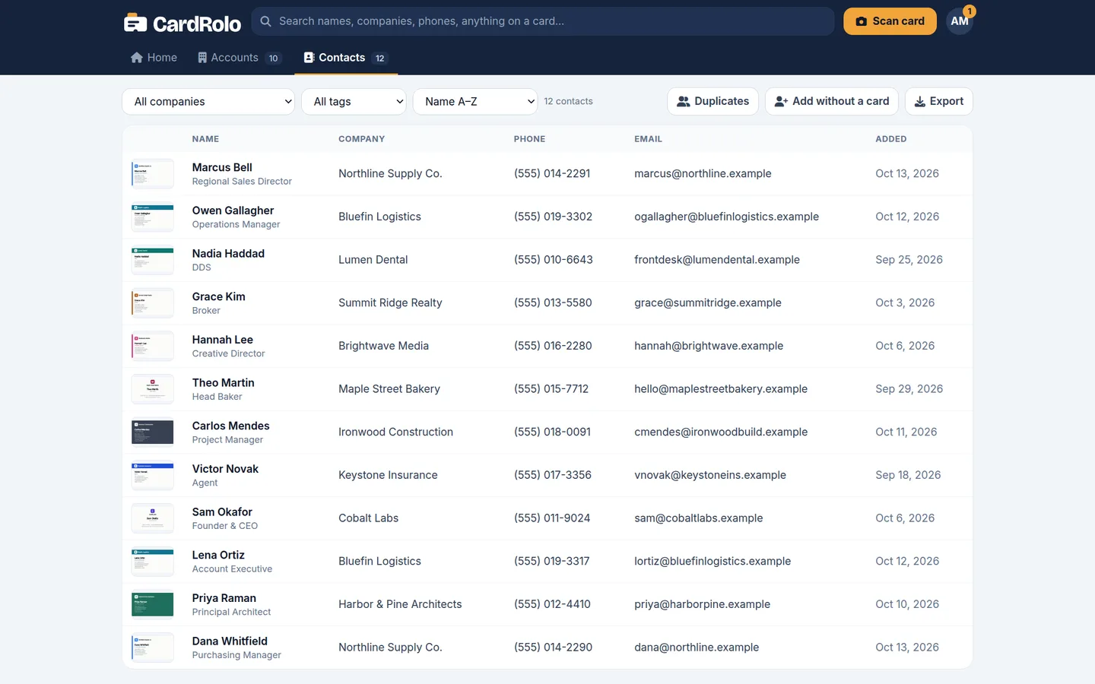Open Lena Ortiz's card thumbnail
1095x684 pixels.
tap(153, 562)
